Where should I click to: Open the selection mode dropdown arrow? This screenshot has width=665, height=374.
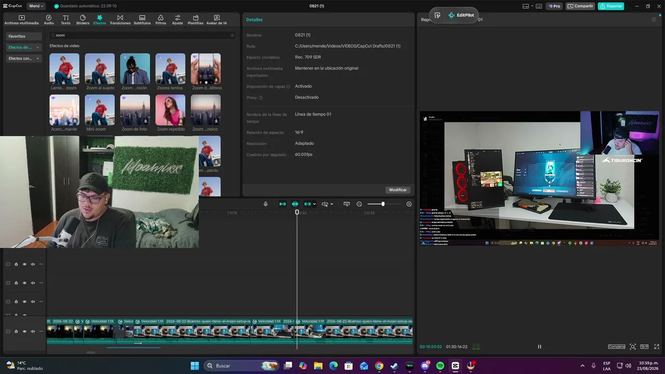[331, 204]
